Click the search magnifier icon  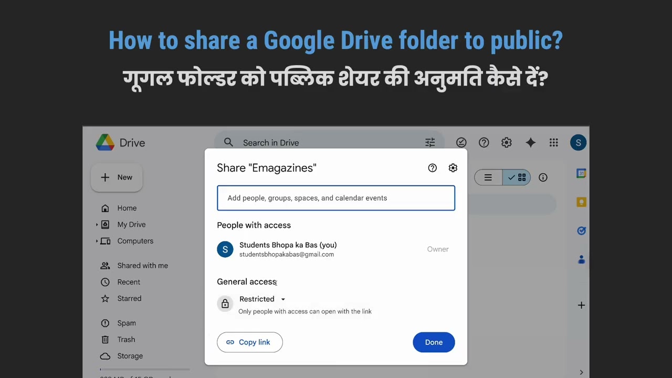pyautogui.click(x=228, y=142)
